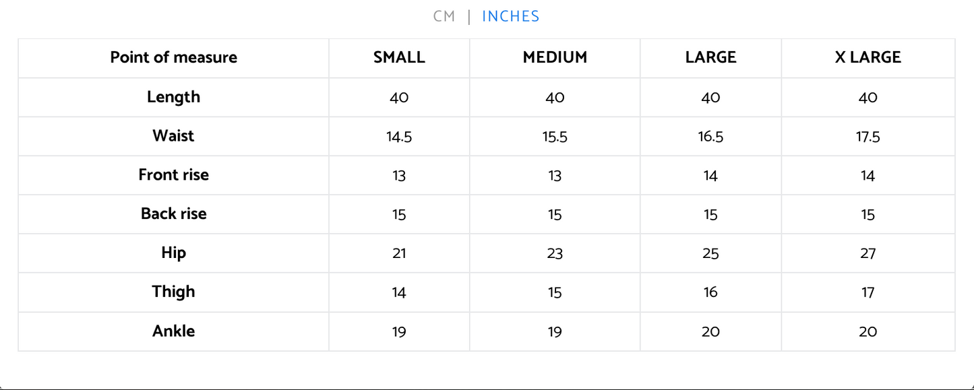Click the Back rise row label
974x390 pixels.
(174, 214)
